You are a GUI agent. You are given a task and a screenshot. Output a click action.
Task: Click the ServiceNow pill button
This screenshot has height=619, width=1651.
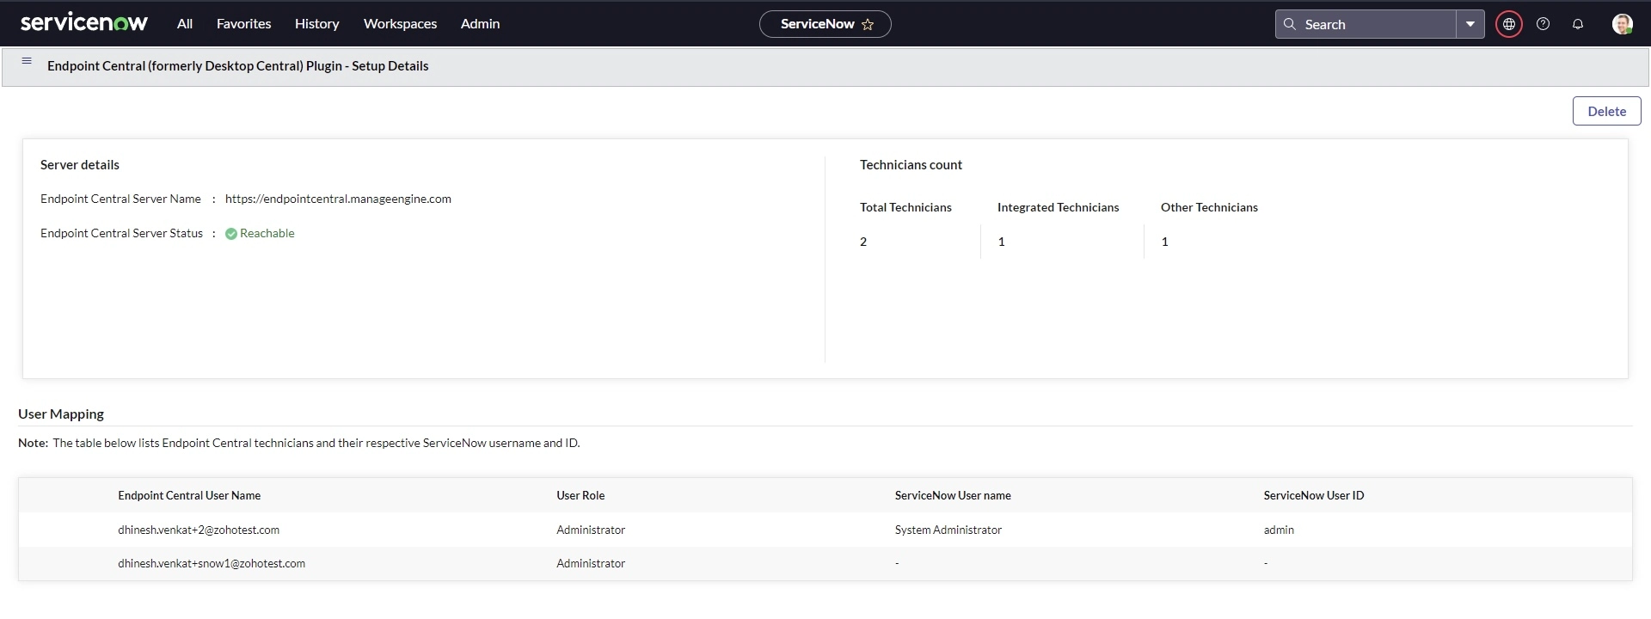pyautogui.click(x=825, y=24)
